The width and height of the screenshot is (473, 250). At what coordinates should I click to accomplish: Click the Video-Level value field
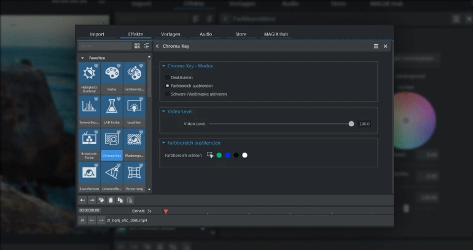[x=364, y=124]
